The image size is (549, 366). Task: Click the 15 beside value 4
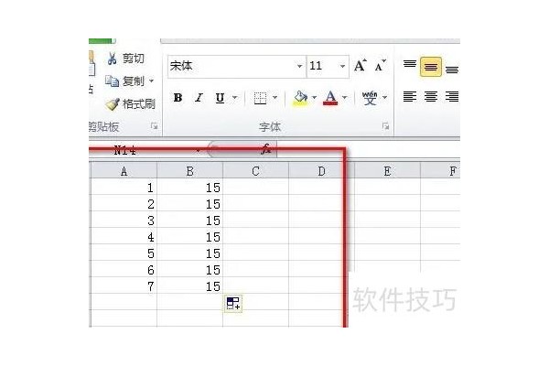click(189, 237)
